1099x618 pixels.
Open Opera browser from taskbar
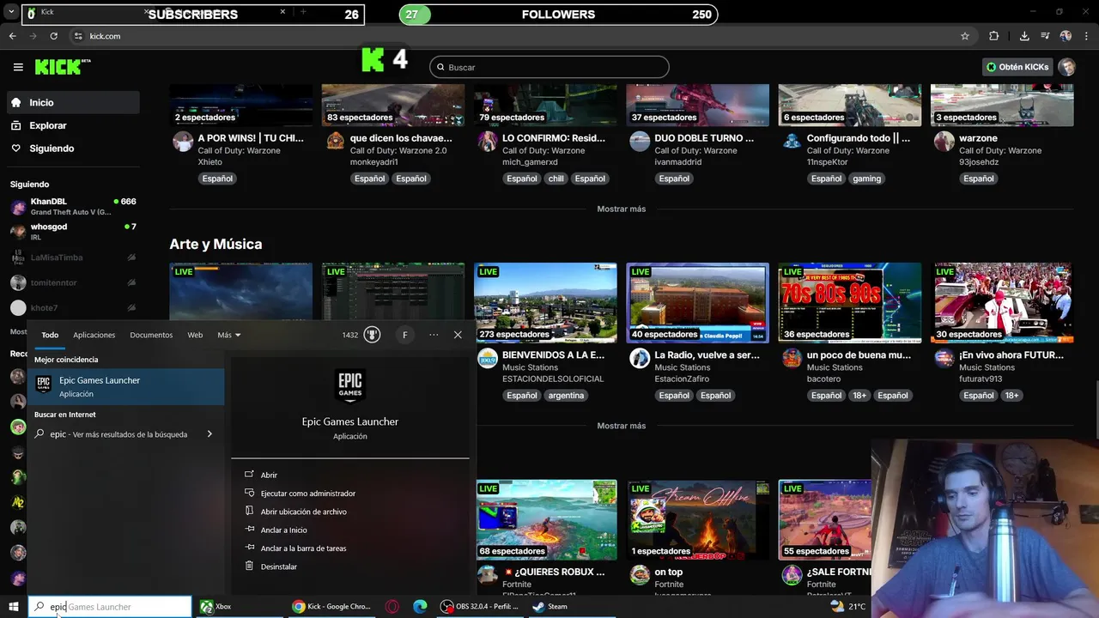pos(392,606)
